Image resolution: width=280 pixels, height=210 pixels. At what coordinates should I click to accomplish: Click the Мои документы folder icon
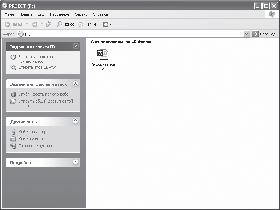coord(13,139)
